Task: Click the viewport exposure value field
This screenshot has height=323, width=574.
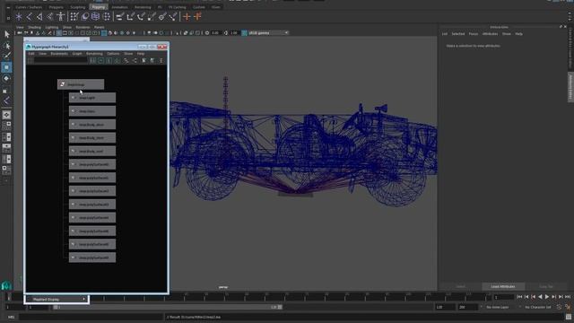Action: coord(215,33)
